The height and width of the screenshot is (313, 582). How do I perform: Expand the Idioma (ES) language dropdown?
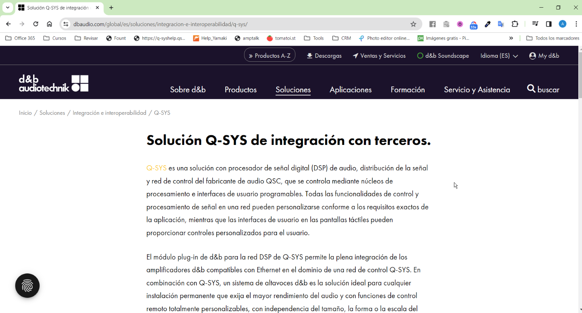[x=499, y=56]
